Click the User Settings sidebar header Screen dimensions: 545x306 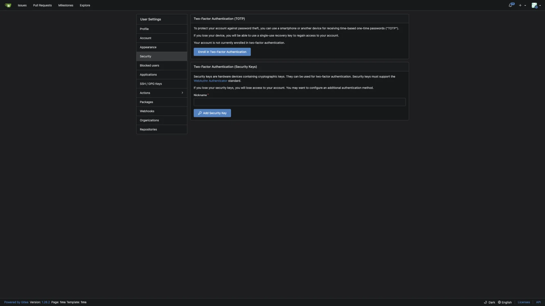click(x=162, y=19)
